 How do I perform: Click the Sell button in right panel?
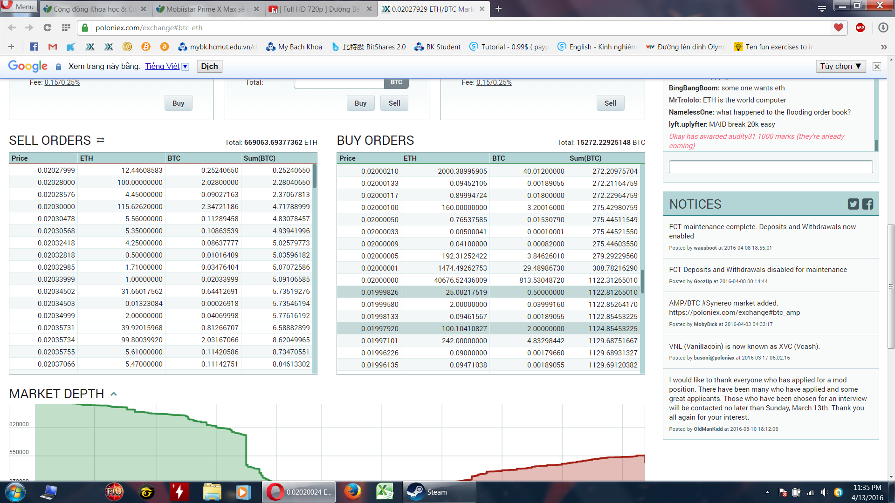tap(610, 103)
